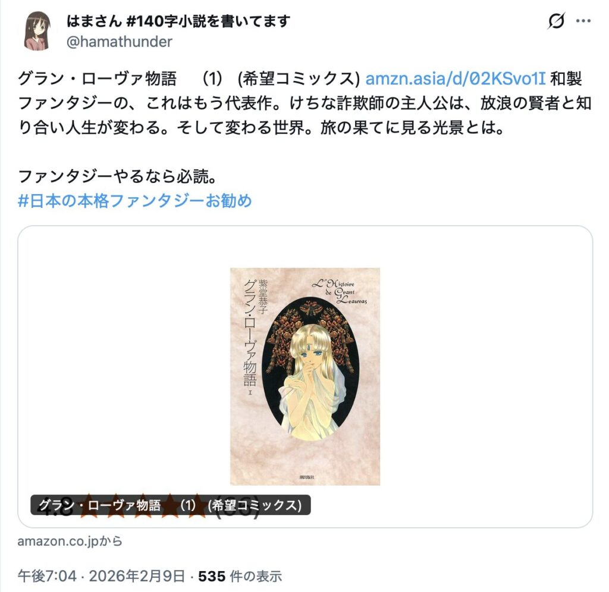Follow the amzn.asia/d/02KSvo1I link
The image size is (609, 592).
coord(455,79)
